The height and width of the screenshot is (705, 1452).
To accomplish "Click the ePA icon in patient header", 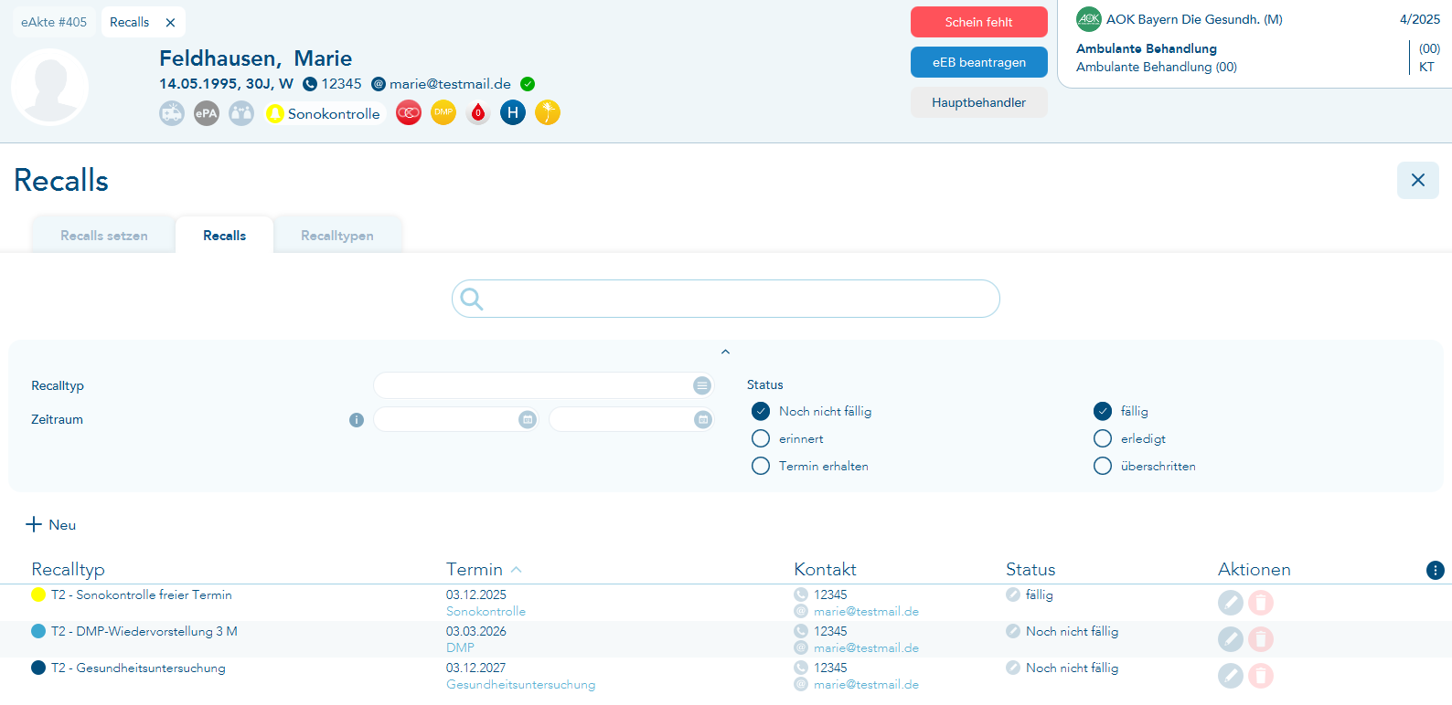I will 207,113.
